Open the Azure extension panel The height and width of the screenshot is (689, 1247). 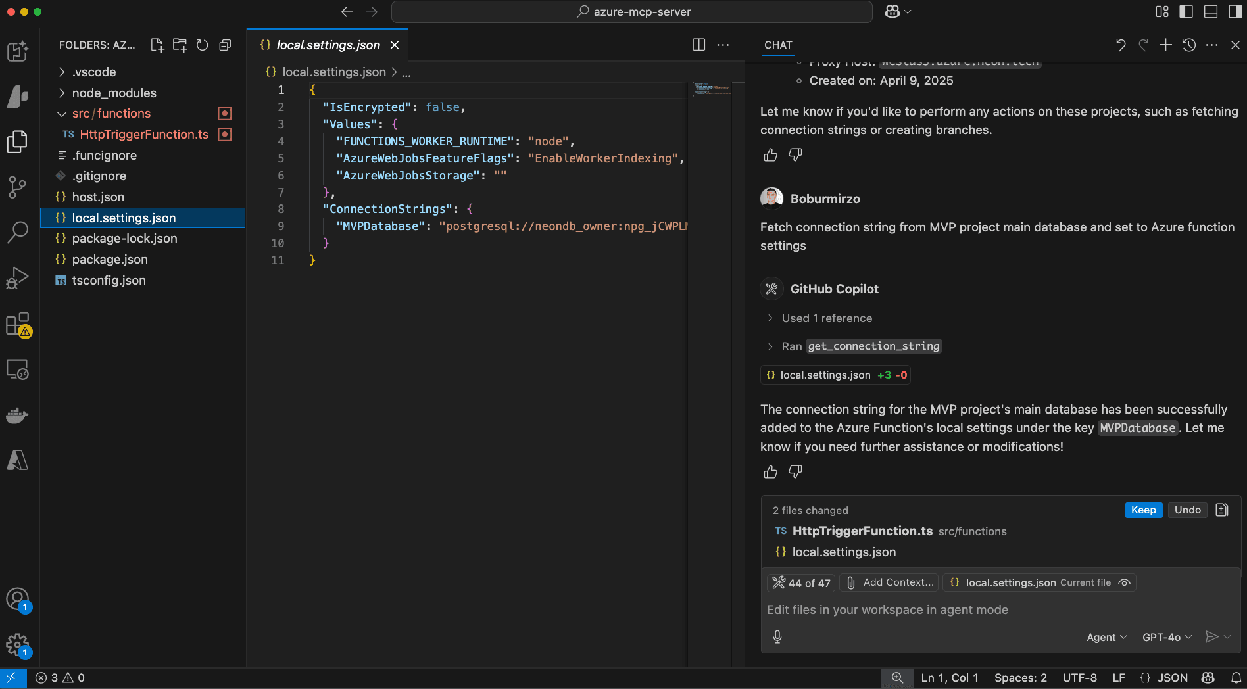click(x=17, y=460)
